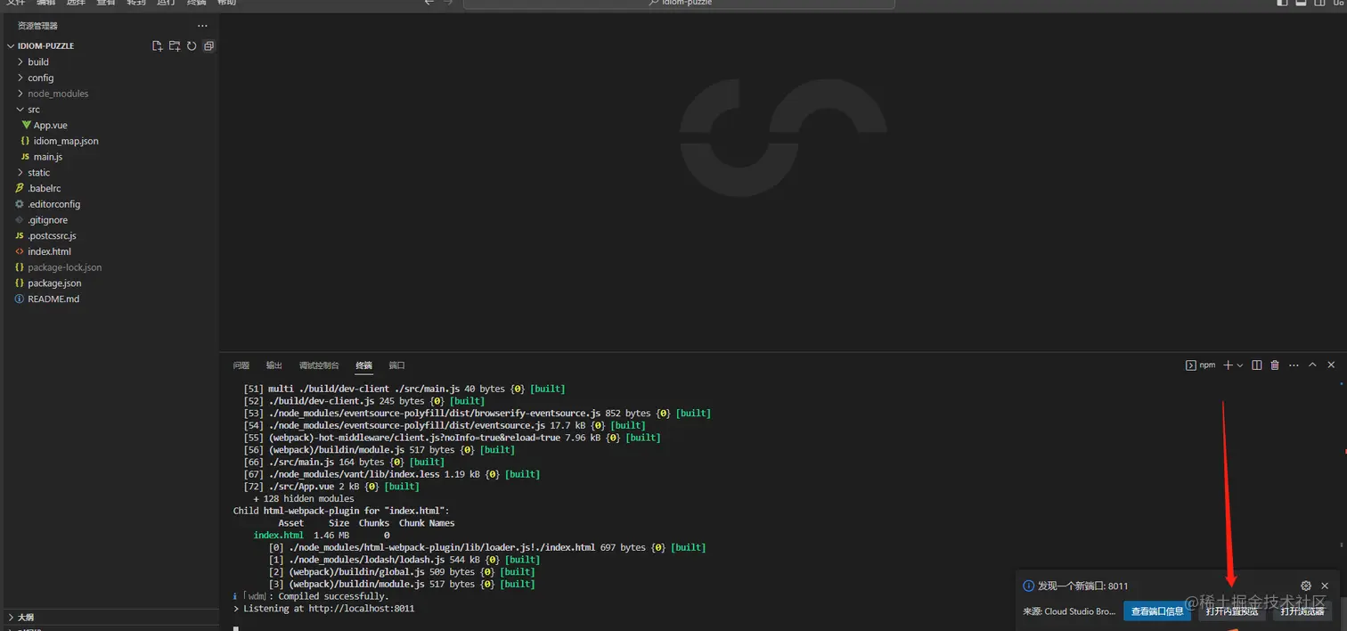Open the new terminal profile dropdown arrow
Image resolution: width=1347 pixels, height=631 pixels.
(x=1239, y=365)
